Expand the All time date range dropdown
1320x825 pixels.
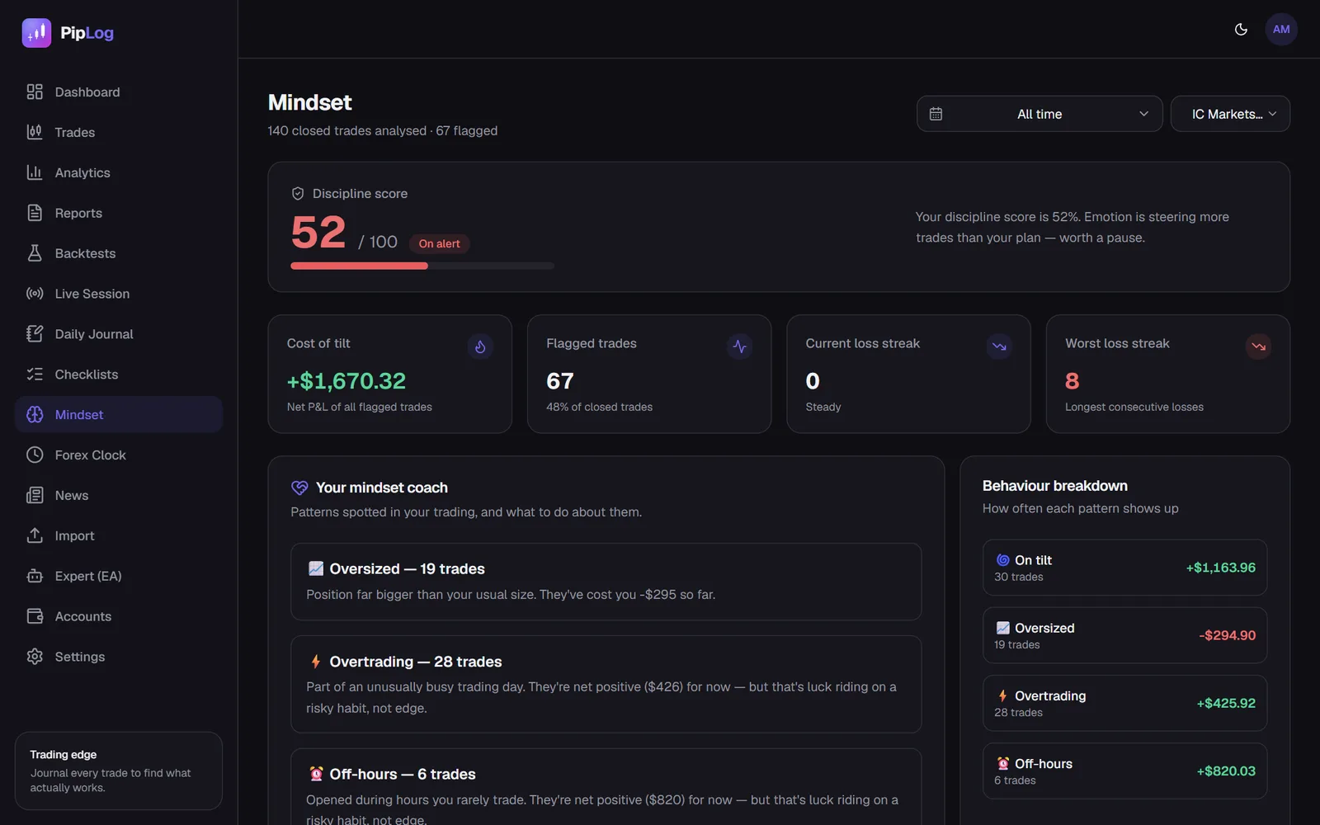pyautogui.click(x=1039, y=114)
